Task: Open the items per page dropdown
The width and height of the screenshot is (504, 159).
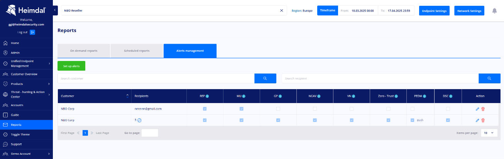Action: pyautogui.click(x=489, y=133)
